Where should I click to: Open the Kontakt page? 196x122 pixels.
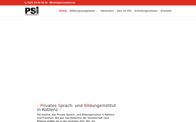166,11
